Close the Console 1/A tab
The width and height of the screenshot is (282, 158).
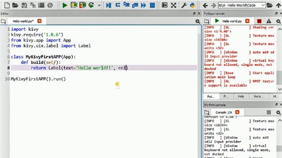tap(237, 112)
